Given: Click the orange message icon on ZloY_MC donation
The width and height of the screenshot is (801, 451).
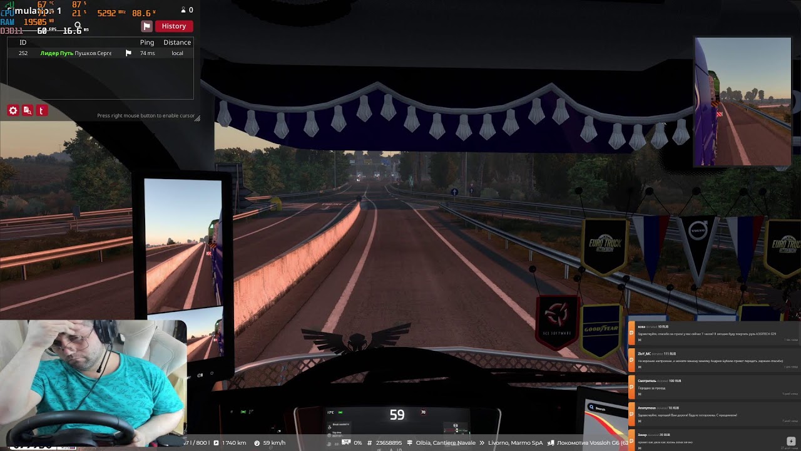Looking at the screenshot, I should 632,360.
